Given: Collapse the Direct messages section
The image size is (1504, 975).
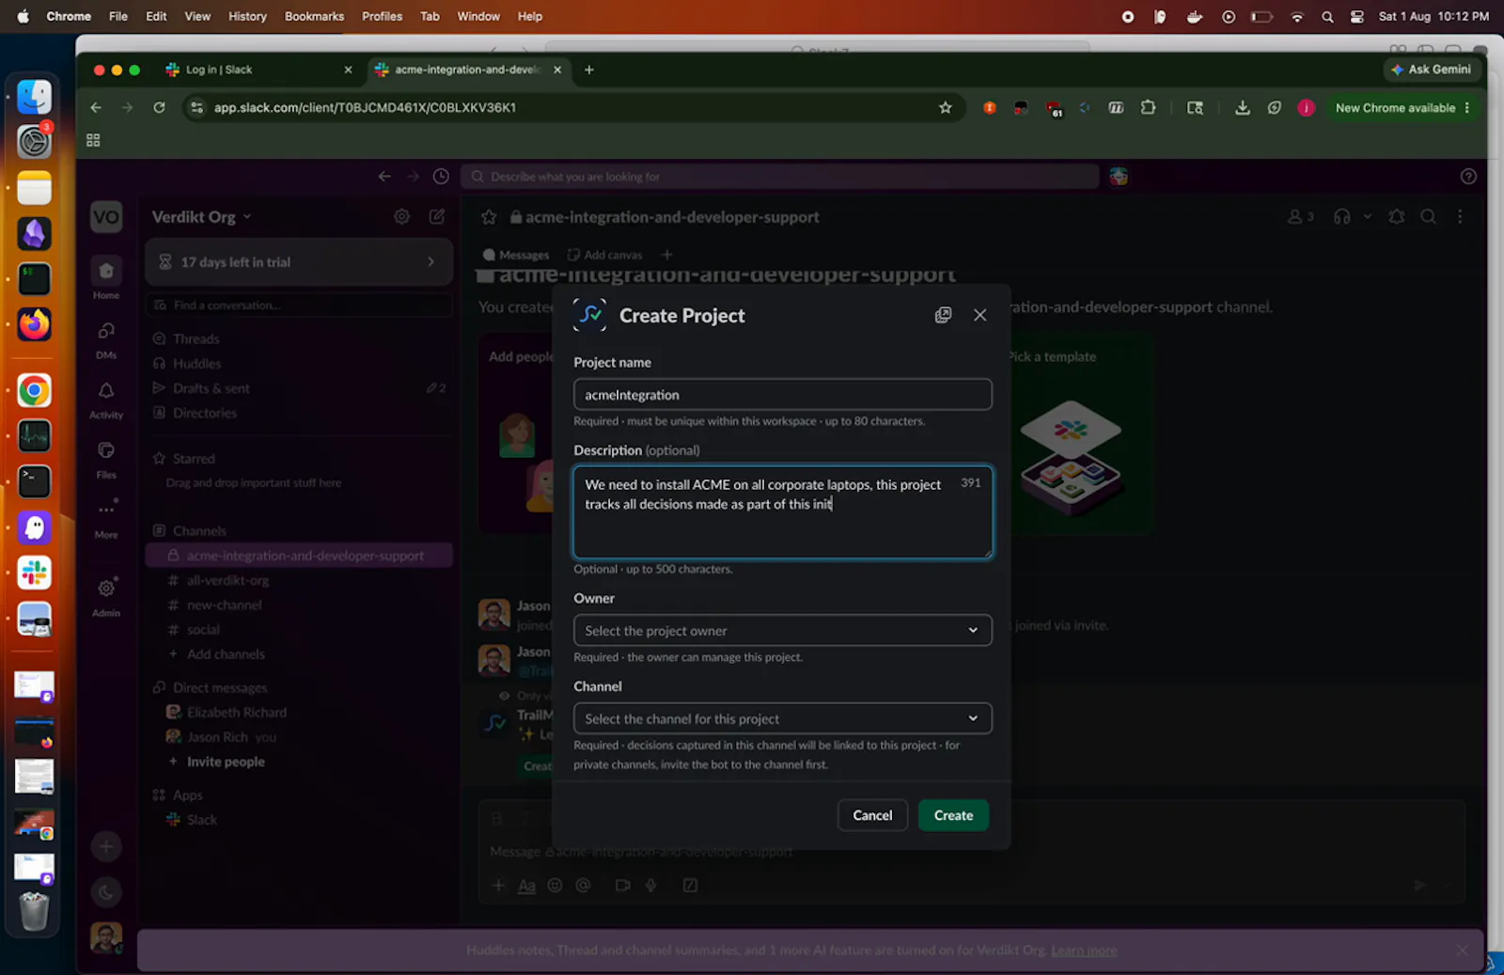Looking at the screenshot, I should click(220, 688).
